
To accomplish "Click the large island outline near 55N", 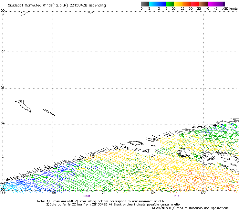I will coord(23,106).
